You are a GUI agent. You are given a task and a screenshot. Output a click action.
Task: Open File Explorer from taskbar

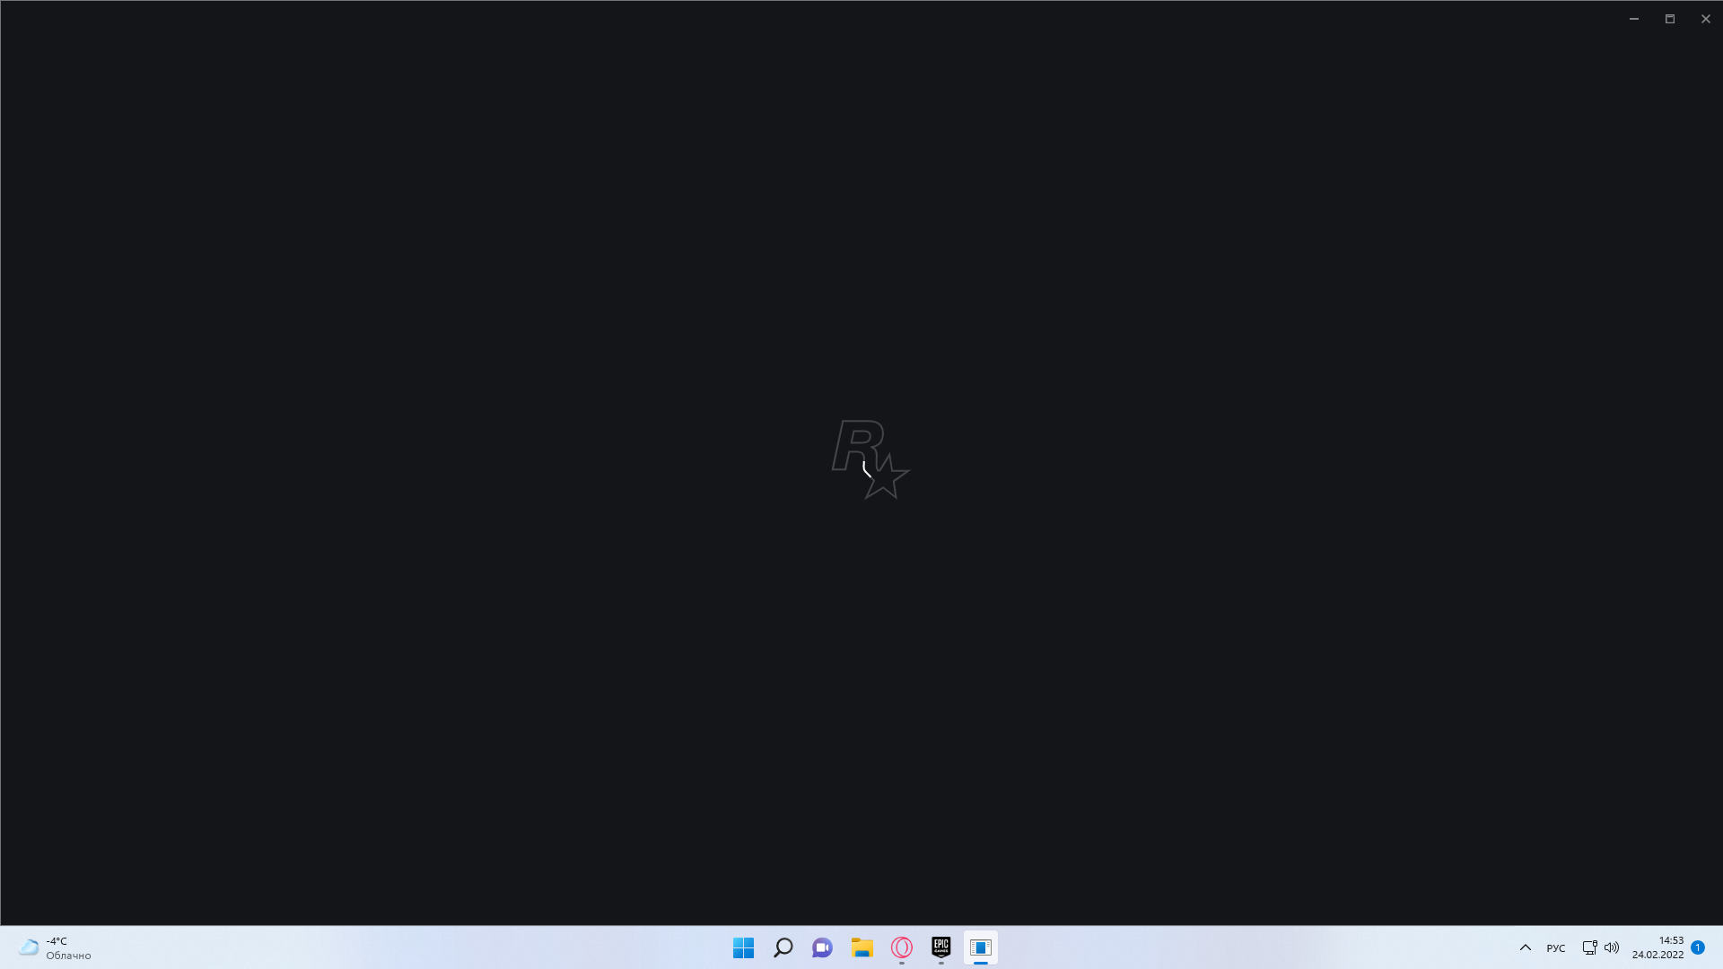click(x=862, y=947)
